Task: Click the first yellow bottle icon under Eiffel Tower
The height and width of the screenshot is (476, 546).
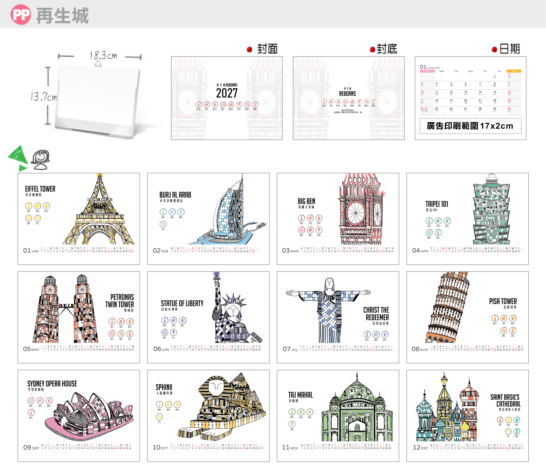Action: point(29,206)
